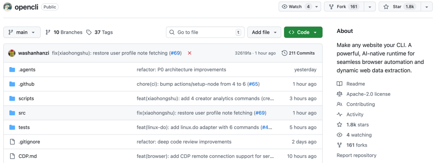
Task: View the 10 Branches link
Action: [64, 32]
